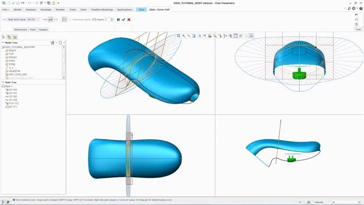This screenshot has width=364, height=205.
Task: Click the Refit view icon in graphics toolbar
Action: tap(178, 36)
